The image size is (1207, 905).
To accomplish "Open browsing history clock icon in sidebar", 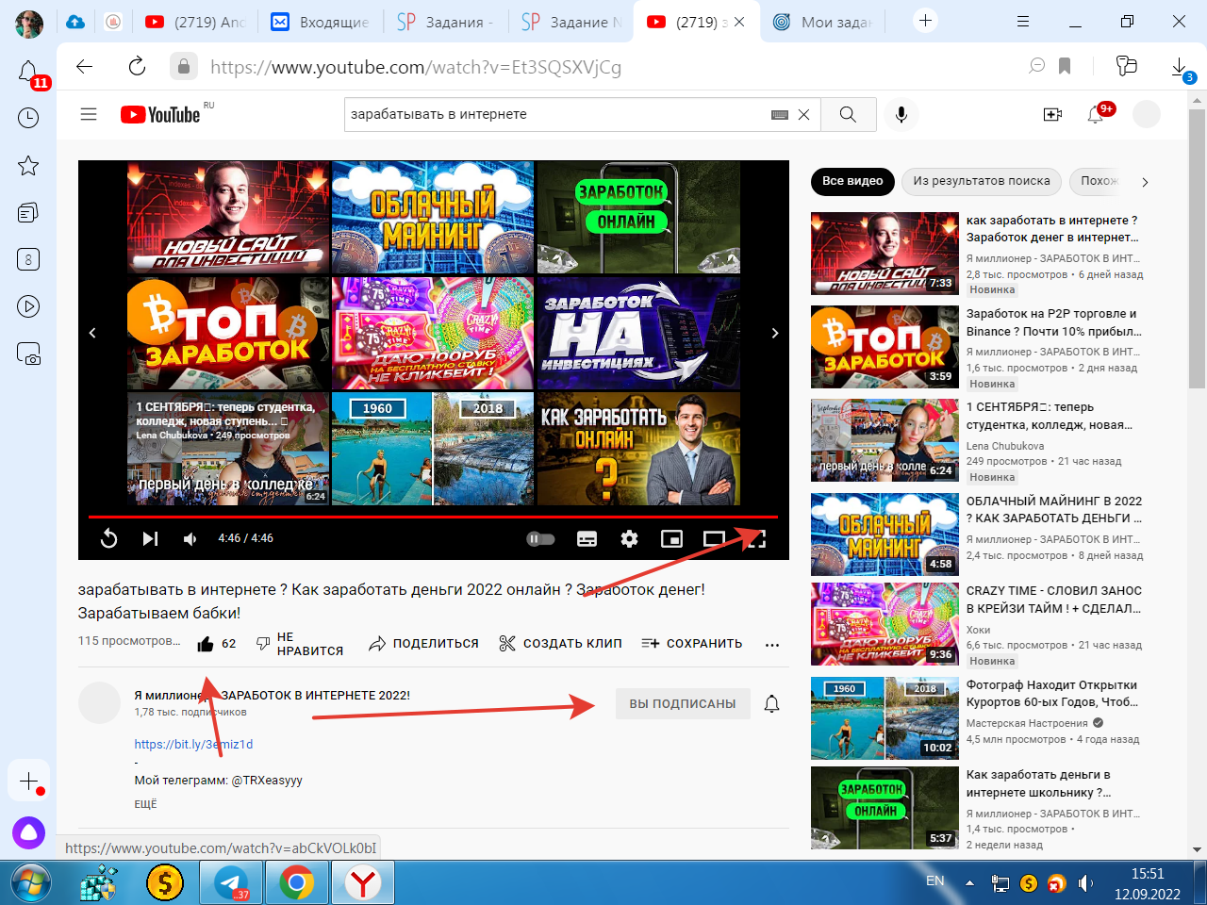I will click(28, 118).
